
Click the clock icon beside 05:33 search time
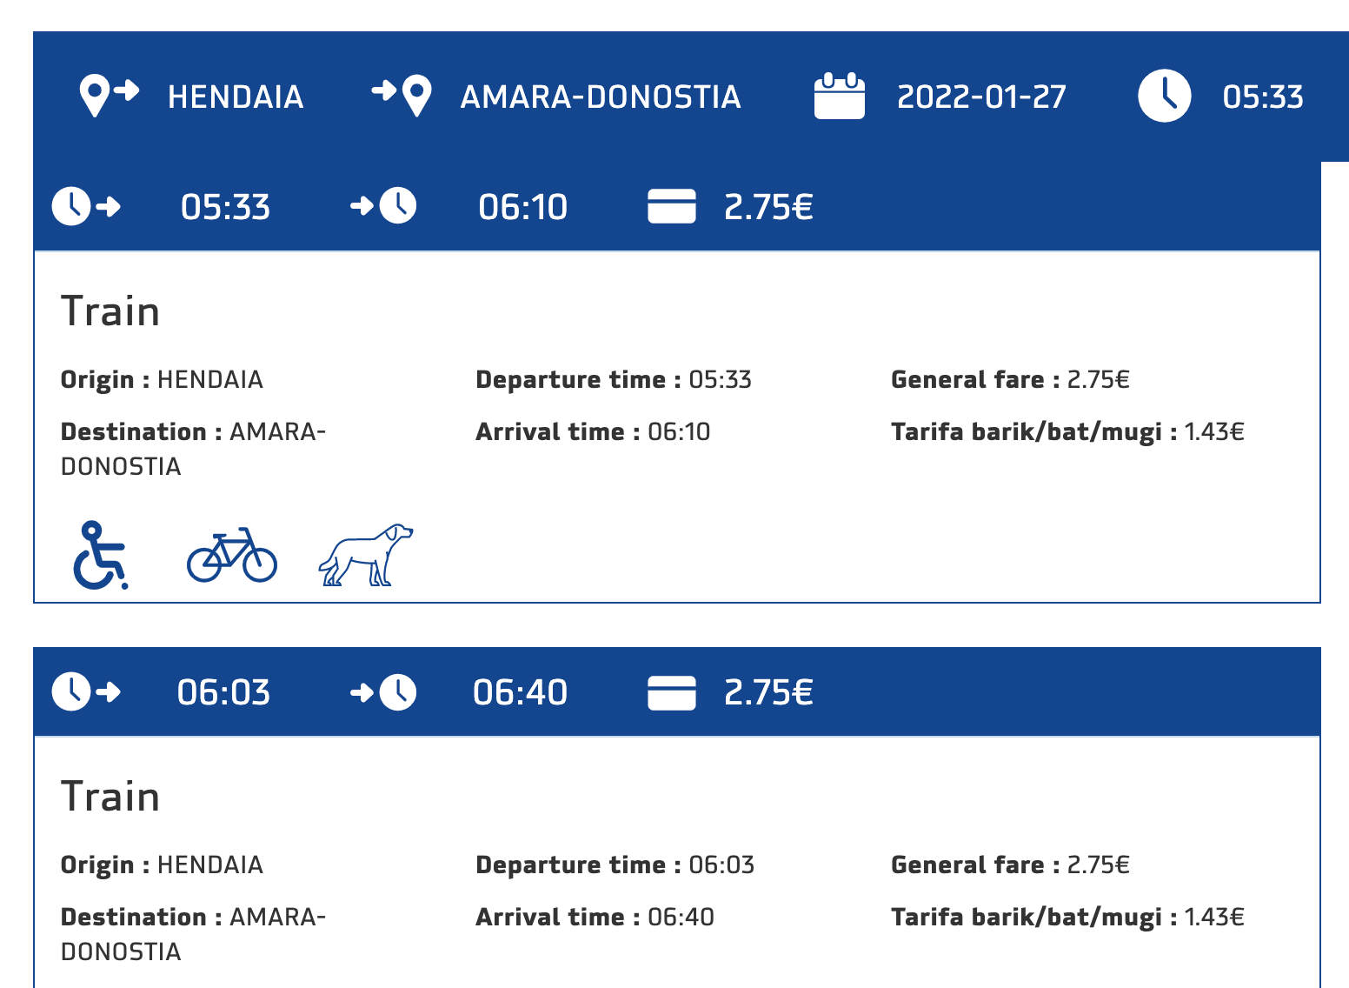pos(1164,96)
